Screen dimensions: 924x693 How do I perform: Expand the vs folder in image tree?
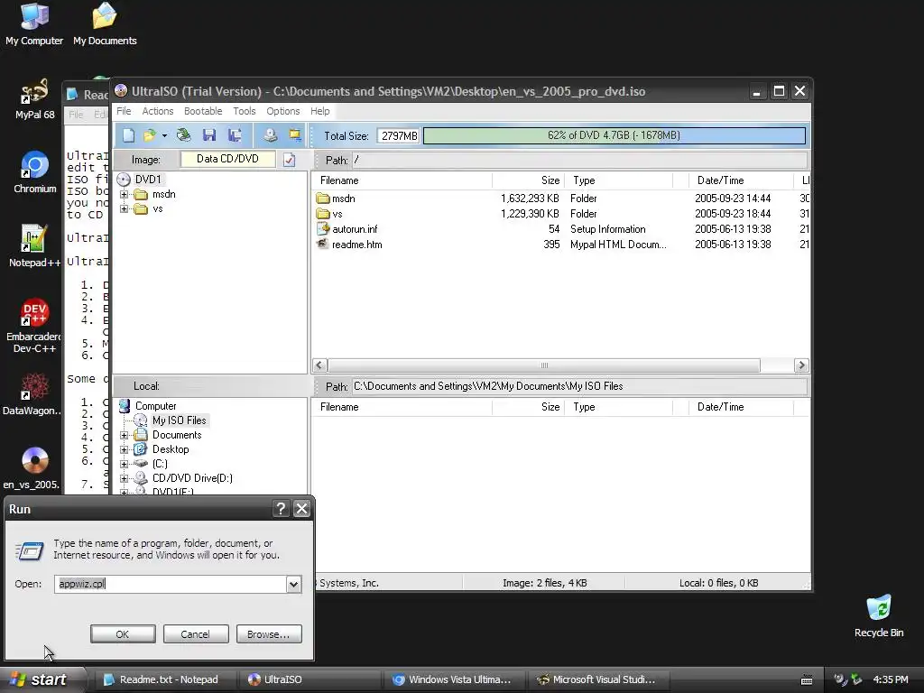124,208
